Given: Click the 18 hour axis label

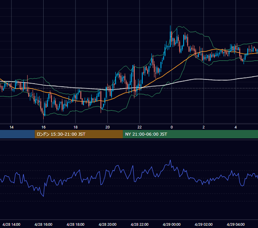Looking at the screenshot, I should [x=76, y=127].
